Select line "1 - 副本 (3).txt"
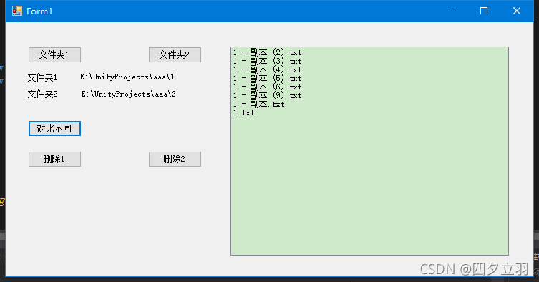Viewport: 539px width, 282px height. 268,62
